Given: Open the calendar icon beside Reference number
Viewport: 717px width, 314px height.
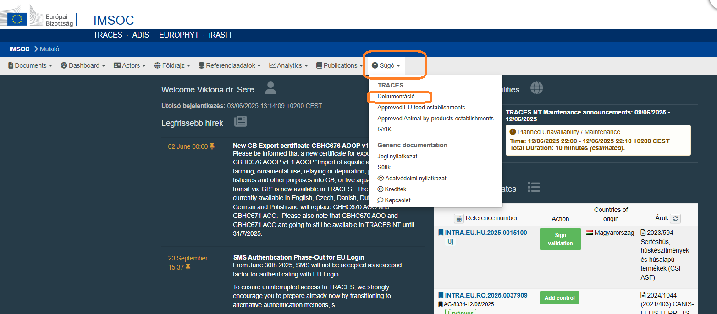Looking at the screenshot, I should point(458,218).
